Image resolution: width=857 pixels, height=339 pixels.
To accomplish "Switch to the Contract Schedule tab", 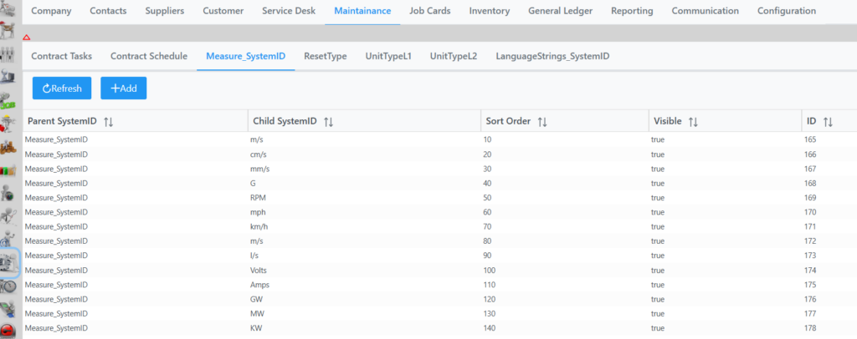I will pyautogui.click(x=149, y=57).
